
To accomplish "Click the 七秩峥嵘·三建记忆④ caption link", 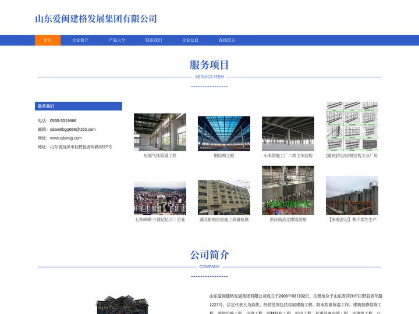I will (x=160, y=219).
